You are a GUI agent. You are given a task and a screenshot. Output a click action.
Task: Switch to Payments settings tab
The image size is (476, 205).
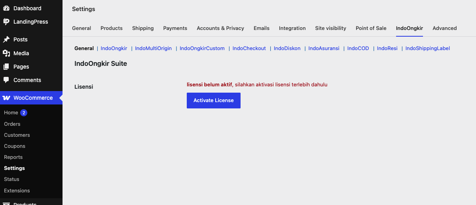coord(175,28)
